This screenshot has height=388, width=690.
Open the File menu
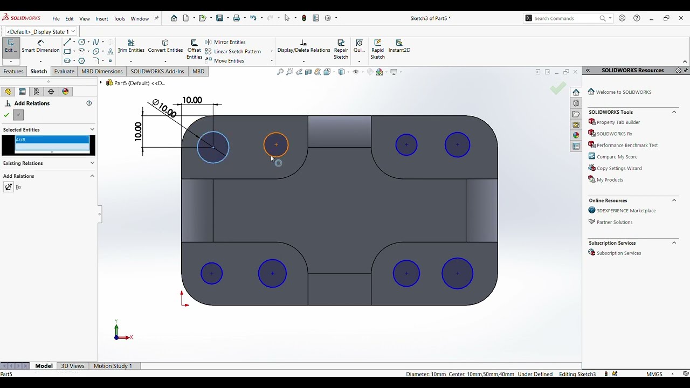56,19
